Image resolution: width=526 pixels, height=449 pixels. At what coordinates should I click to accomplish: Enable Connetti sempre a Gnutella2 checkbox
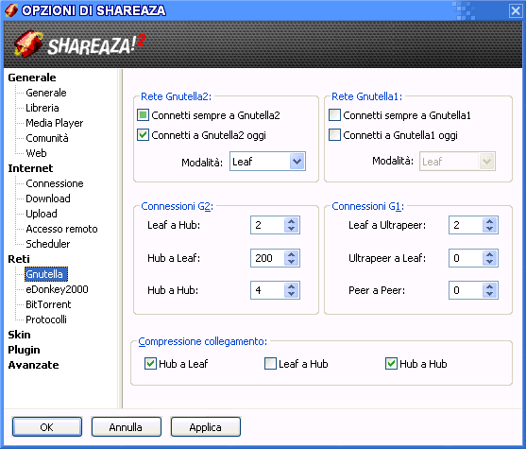click(x=143, y=115)
